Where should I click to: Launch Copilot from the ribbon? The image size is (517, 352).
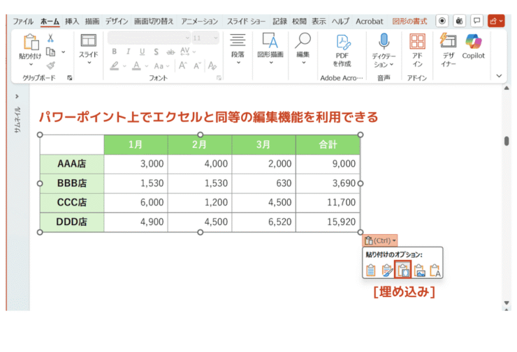[x=474, y=46]
